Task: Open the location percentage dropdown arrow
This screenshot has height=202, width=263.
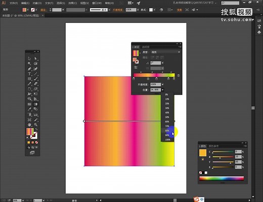Action: pyautogui.click(x=162, y=90)
